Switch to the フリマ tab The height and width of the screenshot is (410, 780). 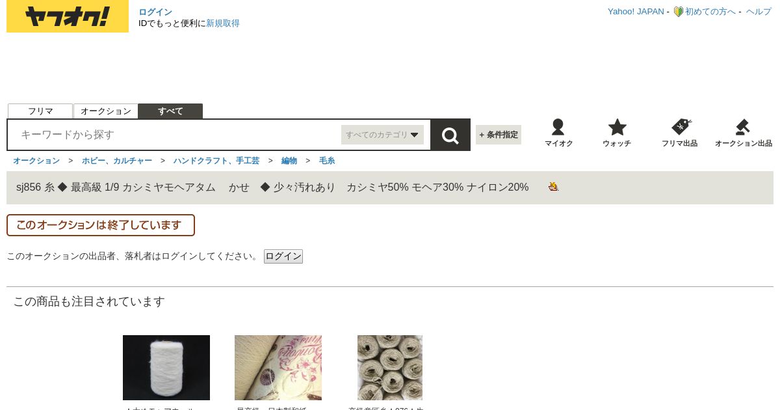[40, 111]
